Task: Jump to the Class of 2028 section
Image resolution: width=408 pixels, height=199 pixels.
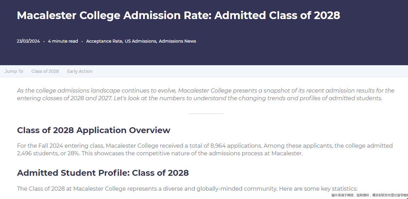Action: [x=45, y=71]
